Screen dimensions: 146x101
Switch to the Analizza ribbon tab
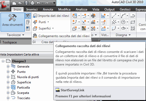(81, 9)
